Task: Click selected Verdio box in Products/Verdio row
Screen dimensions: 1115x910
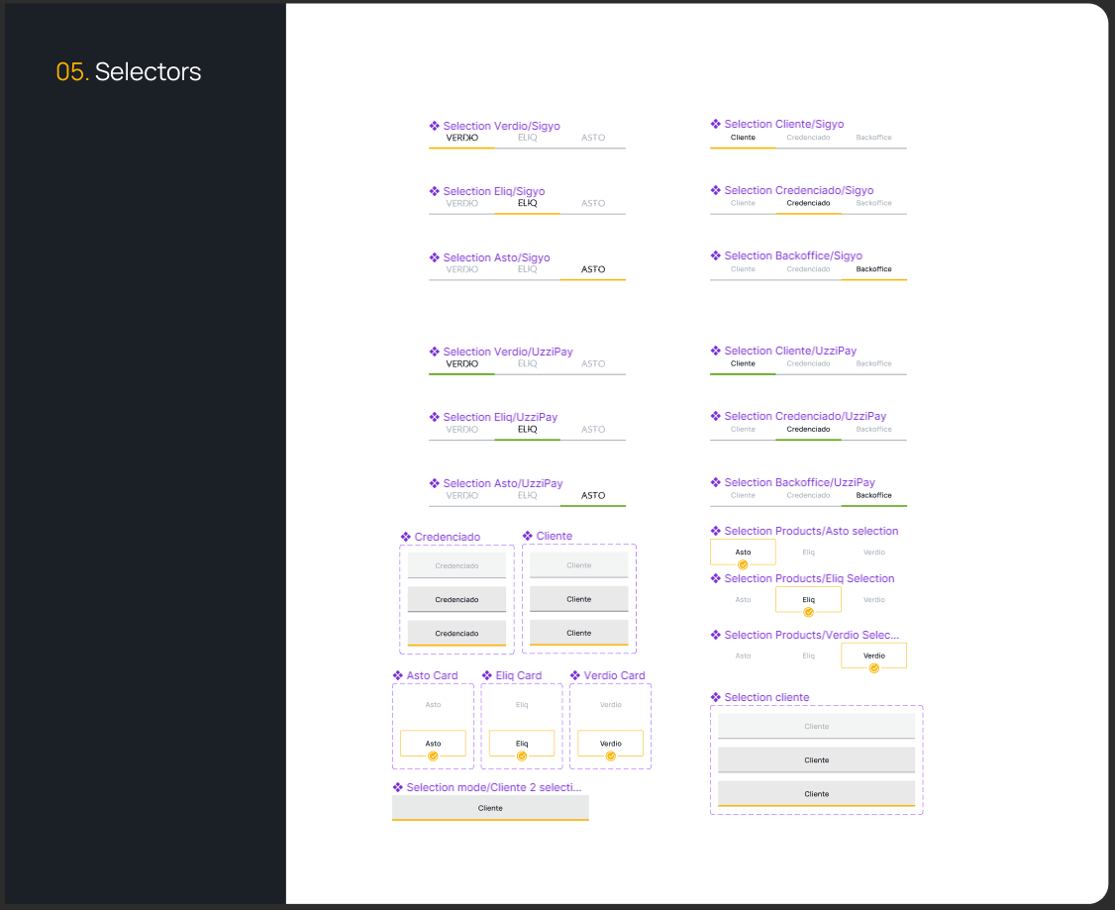Action: 874,656
